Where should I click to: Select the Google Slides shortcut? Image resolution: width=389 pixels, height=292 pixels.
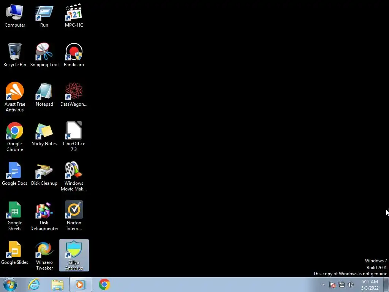[15, 253]
